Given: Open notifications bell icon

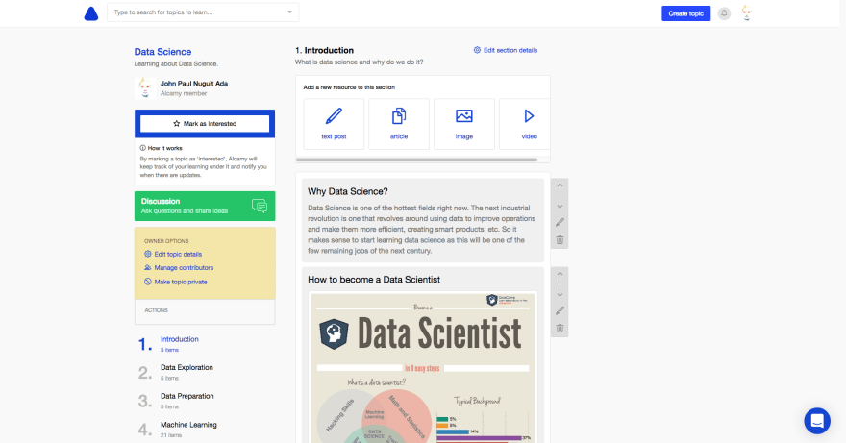Looking at the screenshot, I should (x=724, y=13).
